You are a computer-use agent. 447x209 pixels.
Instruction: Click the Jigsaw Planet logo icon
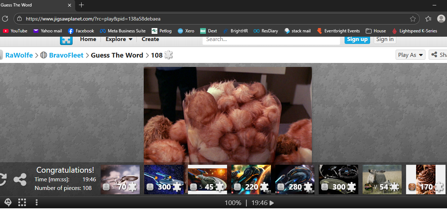pyautogui.click(x=66, y=40)
